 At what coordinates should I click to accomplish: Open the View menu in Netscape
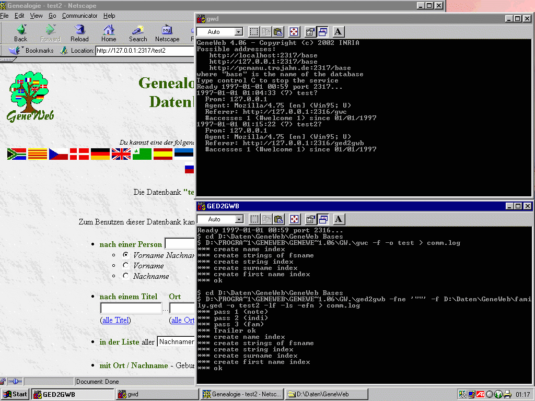coord(36,16)
